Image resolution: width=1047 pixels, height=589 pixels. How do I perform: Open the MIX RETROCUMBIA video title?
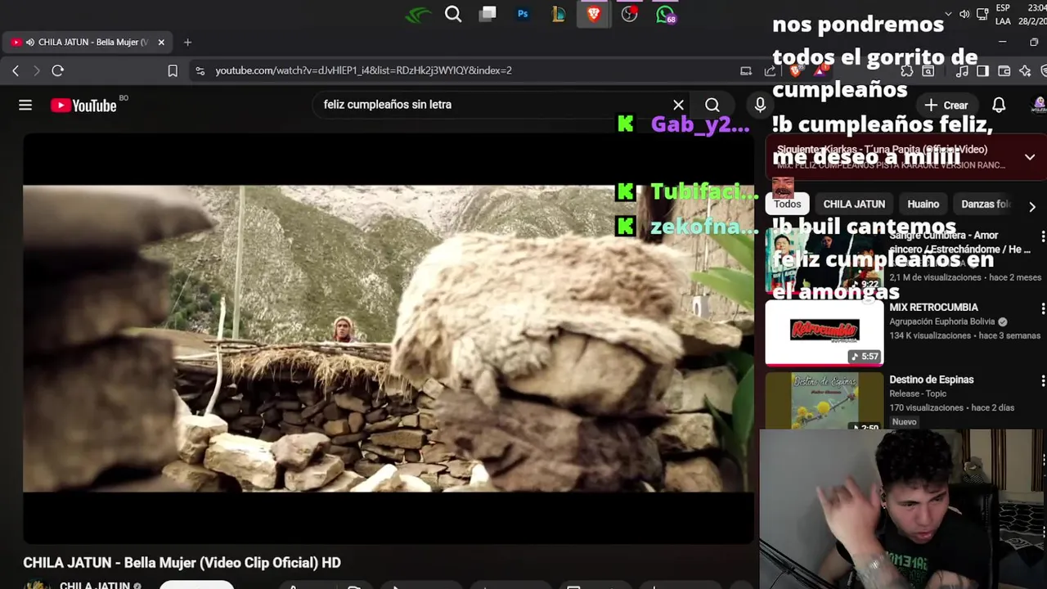coord(933,308)
